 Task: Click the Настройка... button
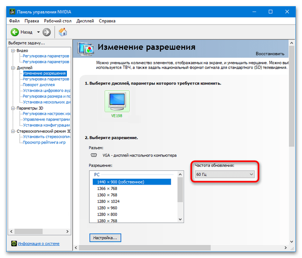[105, 238]
